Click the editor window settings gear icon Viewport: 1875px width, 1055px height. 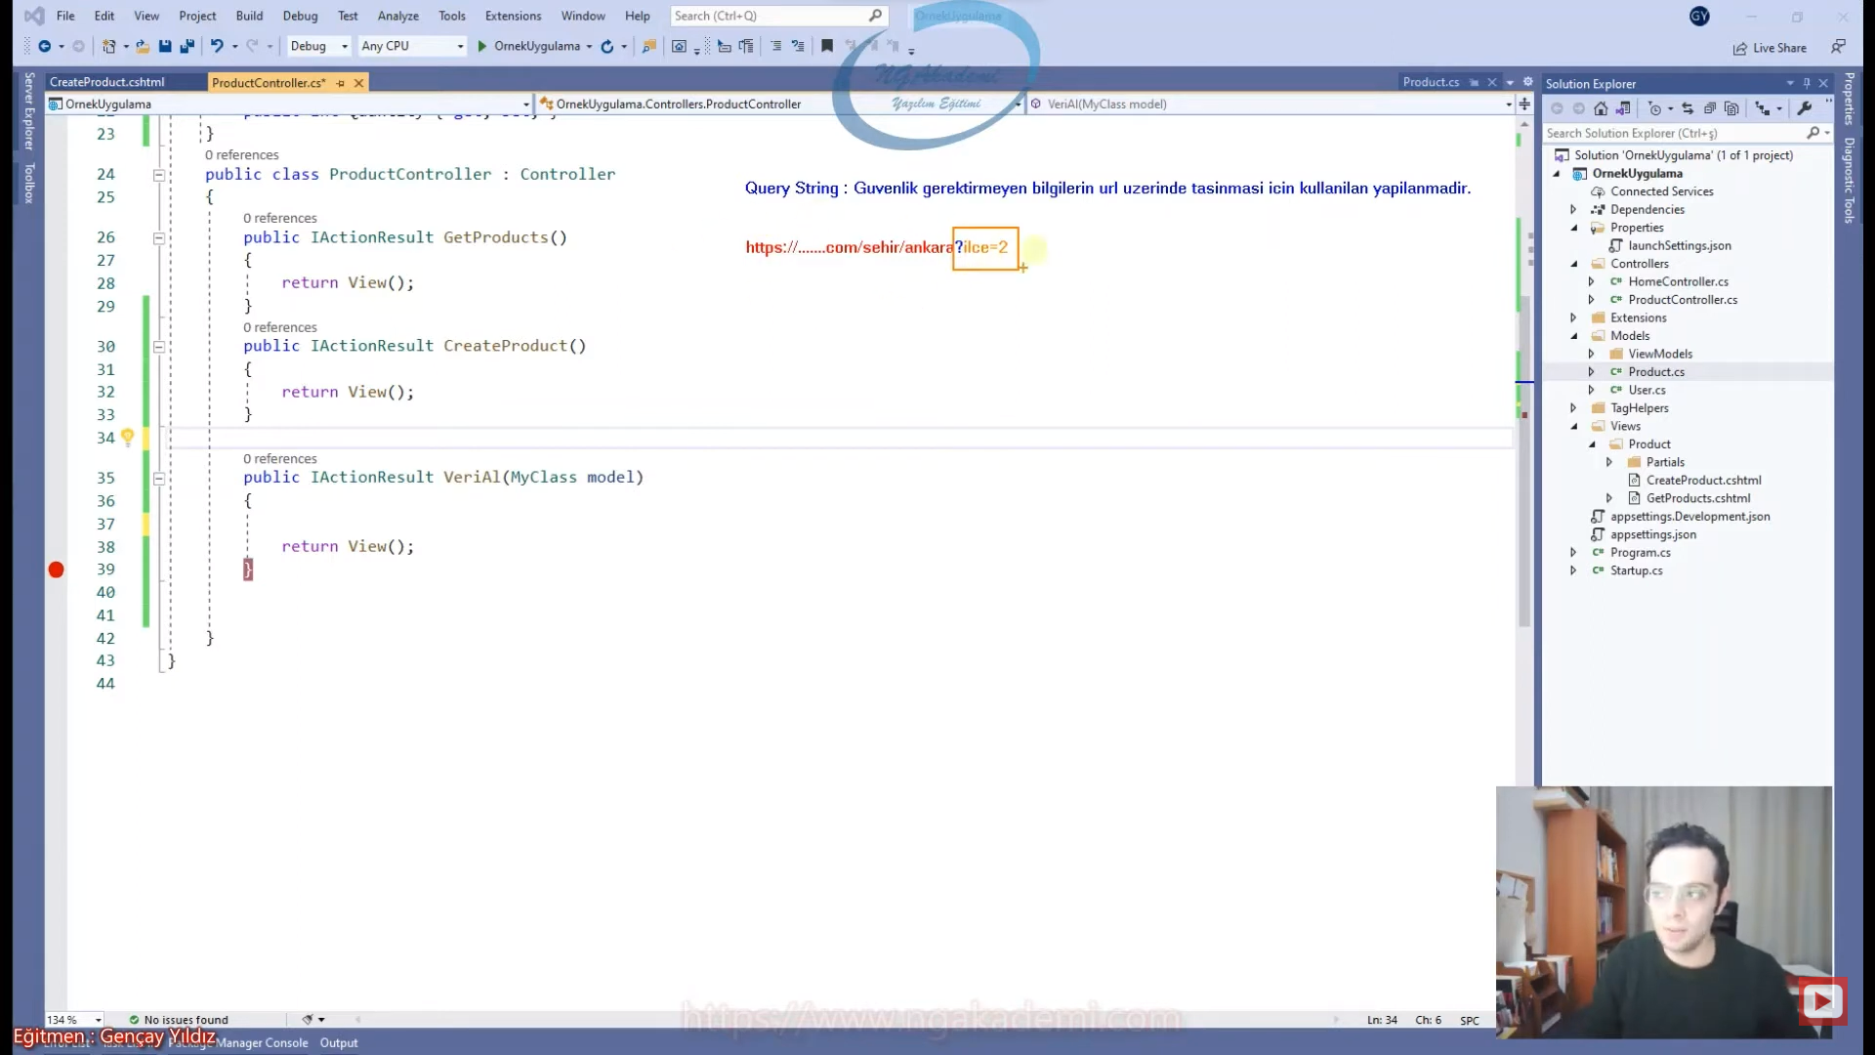[x=1528, y=82]
